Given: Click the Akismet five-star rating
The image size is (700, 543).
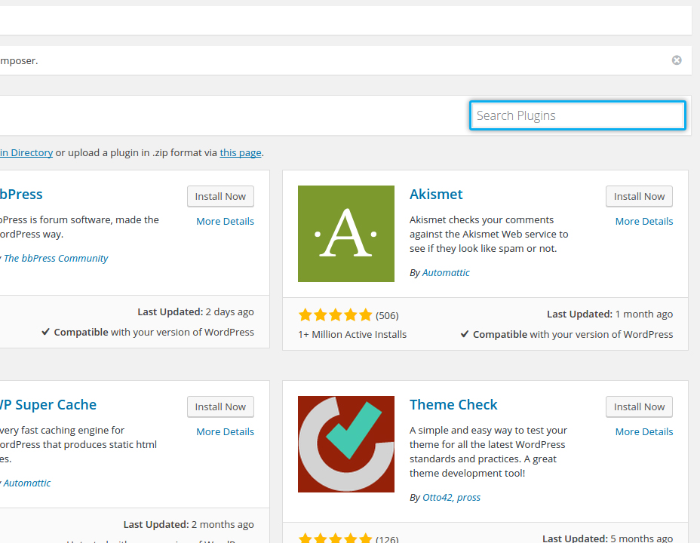Looking at the screenshot, I should coord(335,315).
